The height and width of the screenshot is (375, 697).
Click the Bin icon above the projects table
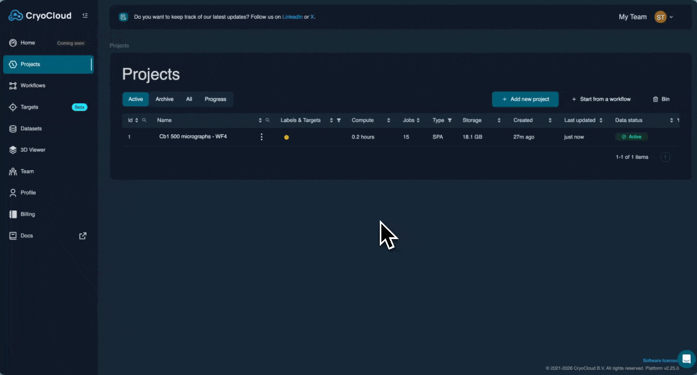pos(655,99)
